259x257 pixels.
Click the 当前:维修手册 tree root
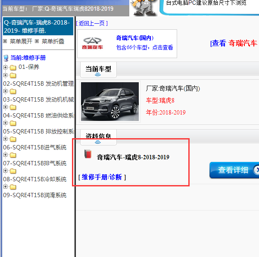click(x=28, y=58)
